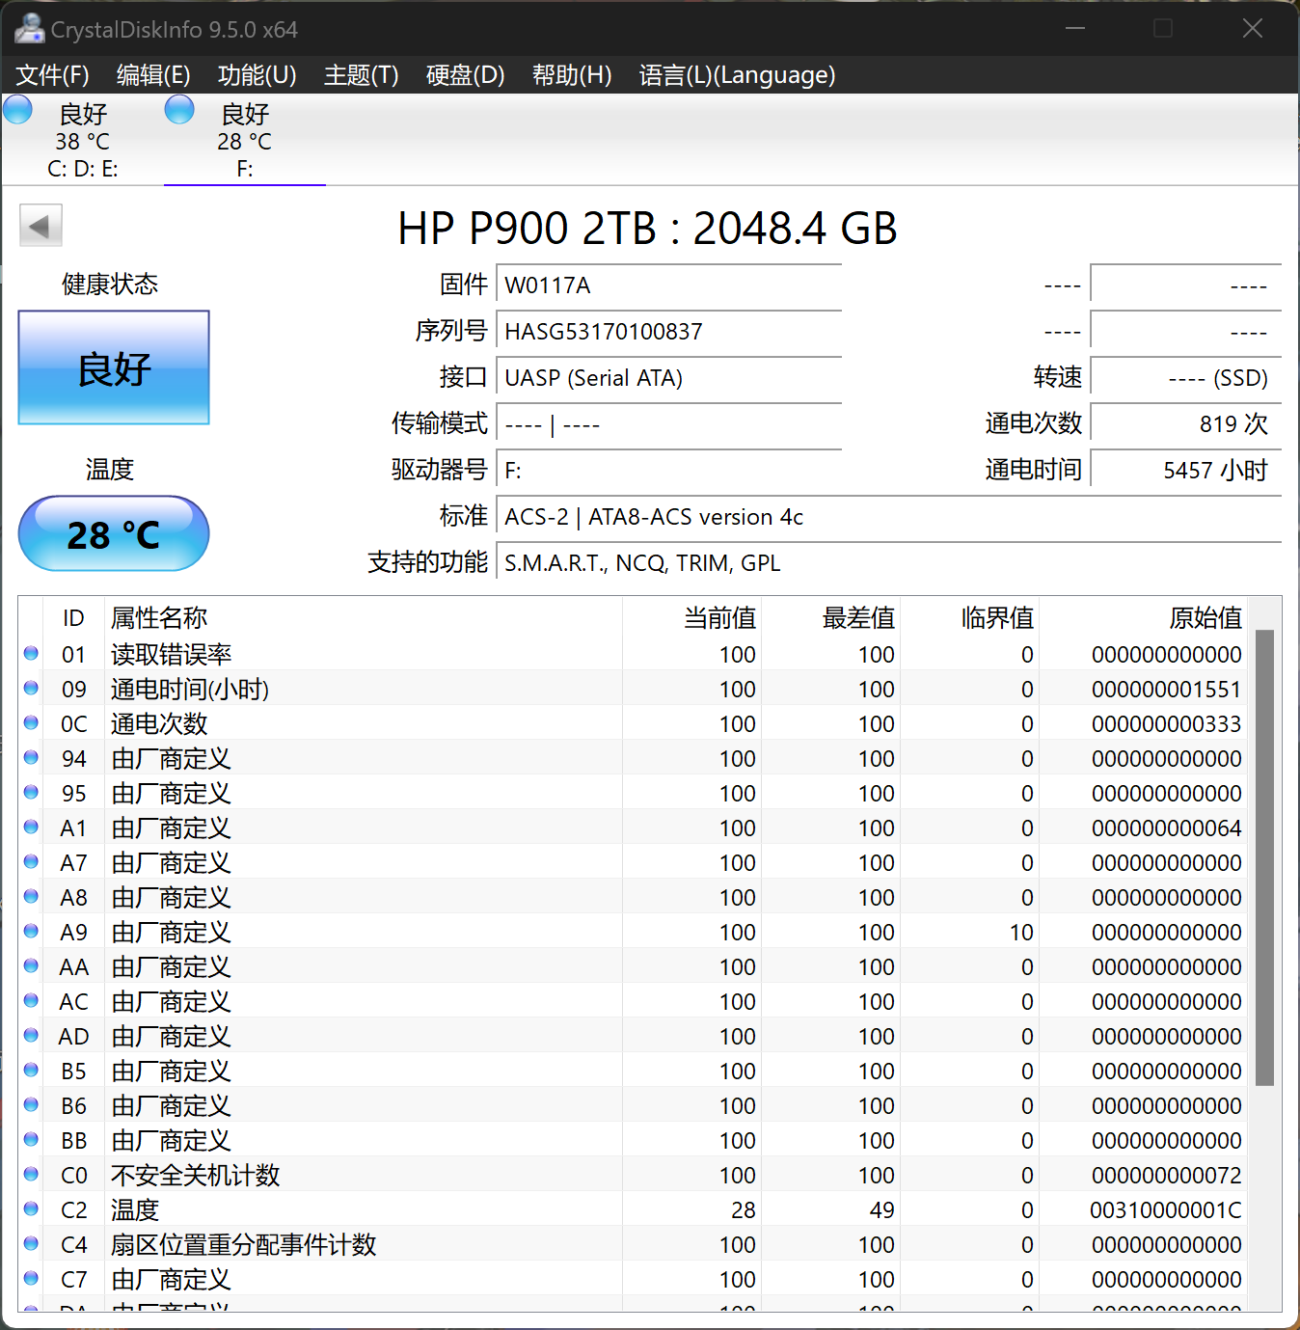Open the 硬盘(D) menu
The height and width of the screenshot is (1330, 1300).
[x=465, y=75]
